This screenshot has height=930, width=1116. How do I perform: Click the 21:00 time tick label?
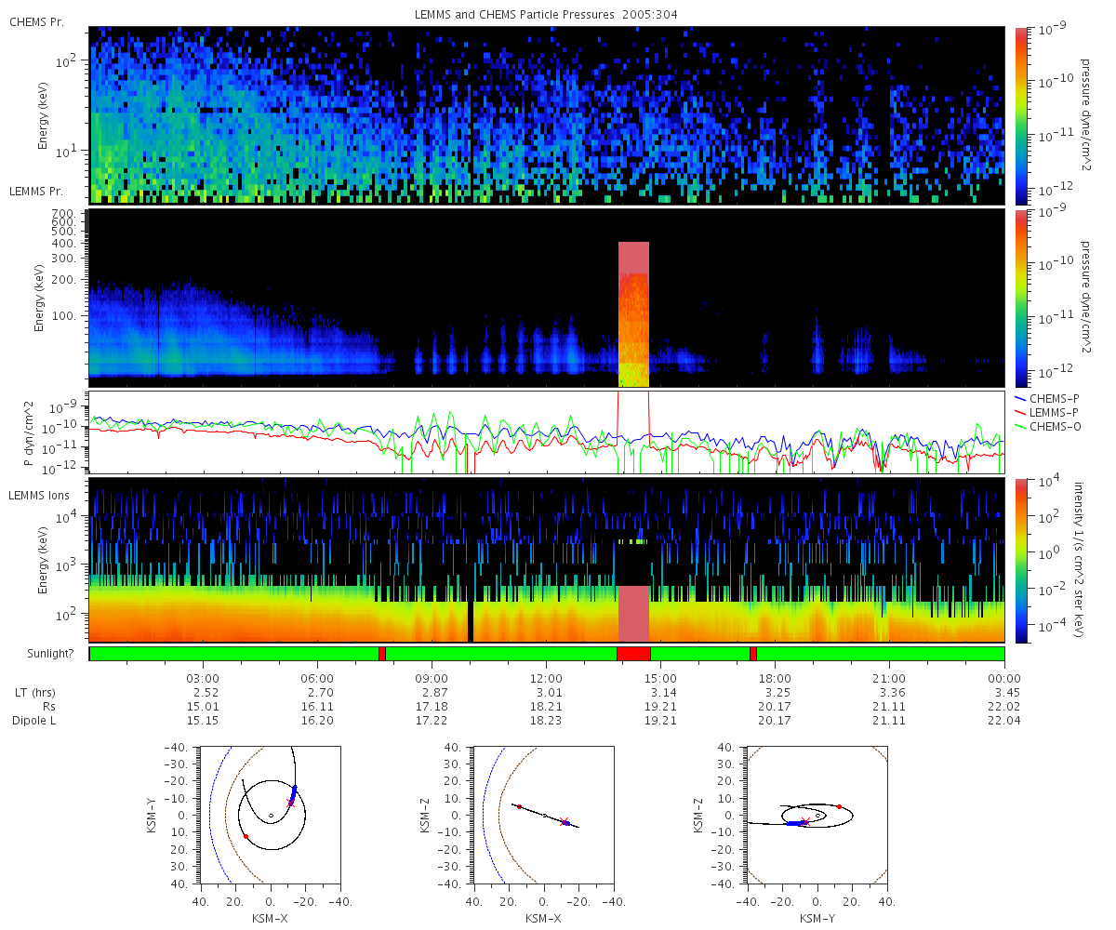coord(890,678)
